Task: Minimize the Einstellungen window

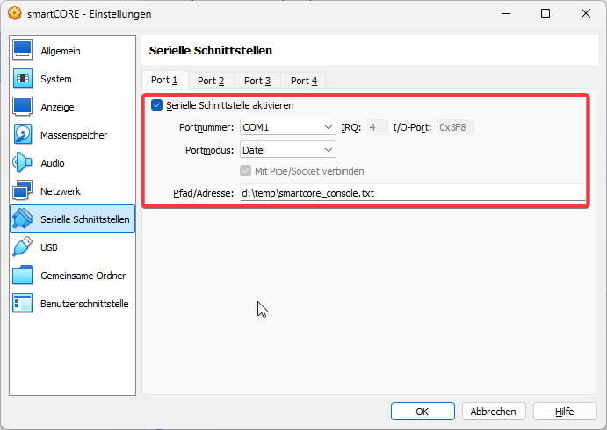Action: coord(506,13)
